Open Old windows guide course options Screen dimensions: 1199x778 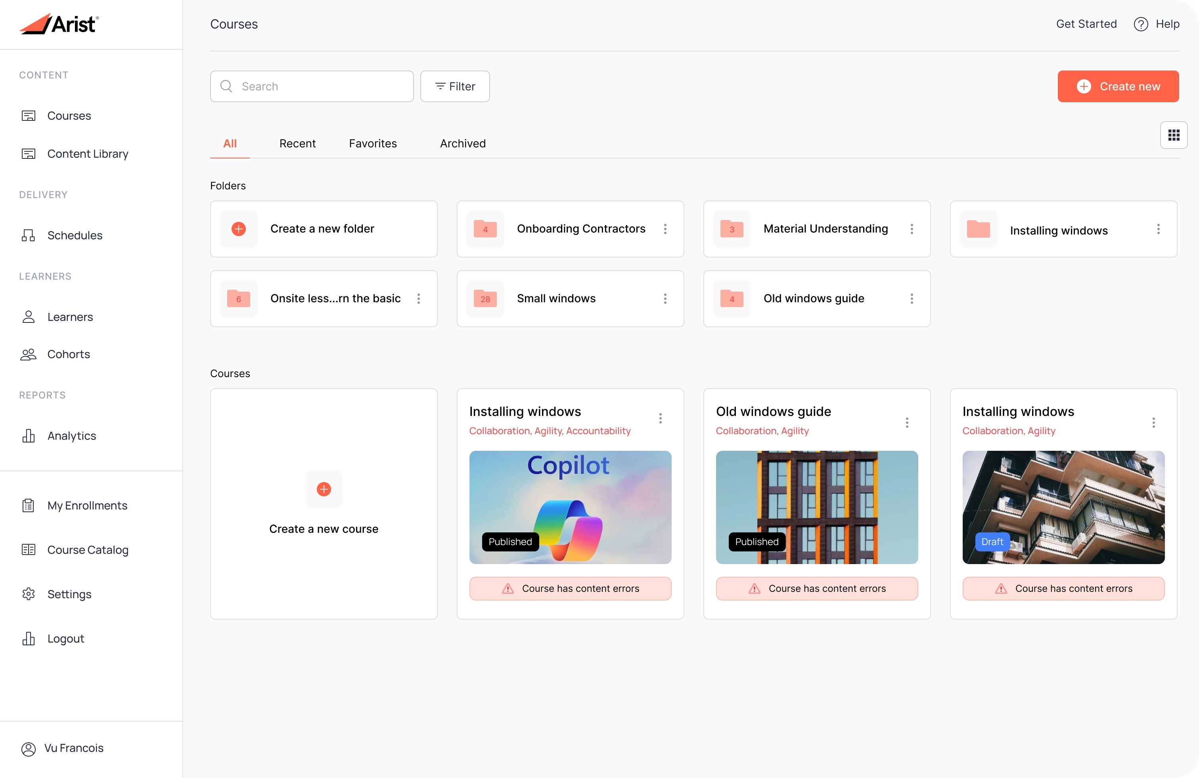pos(907,423)
